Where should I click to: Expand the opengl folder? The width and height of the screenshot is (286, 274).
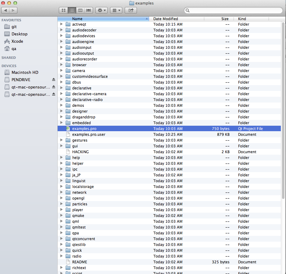point(61,198)
